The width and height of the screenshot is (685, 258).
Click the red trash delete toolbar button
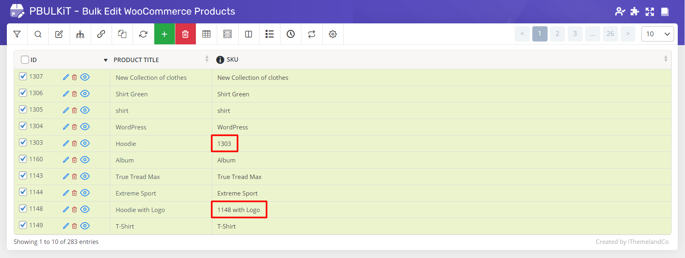coord(185,34)
